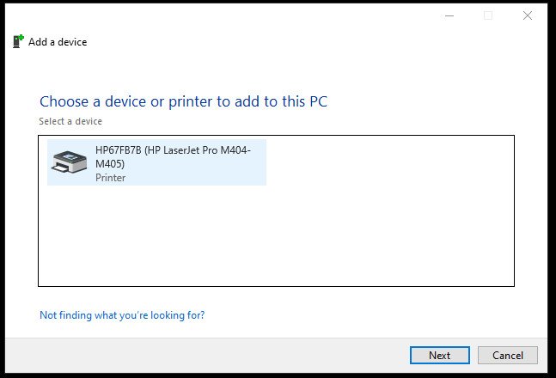Click the HP LaserJet printer icon
This screenshot has width=556, height=378.
pos(70,162)
